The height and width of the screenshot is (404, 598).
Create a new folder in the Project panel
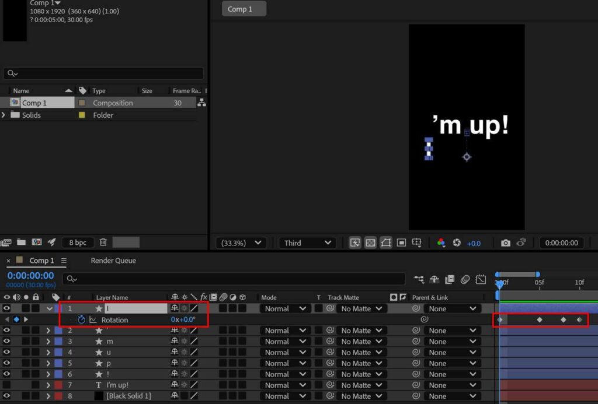point(22,242)
